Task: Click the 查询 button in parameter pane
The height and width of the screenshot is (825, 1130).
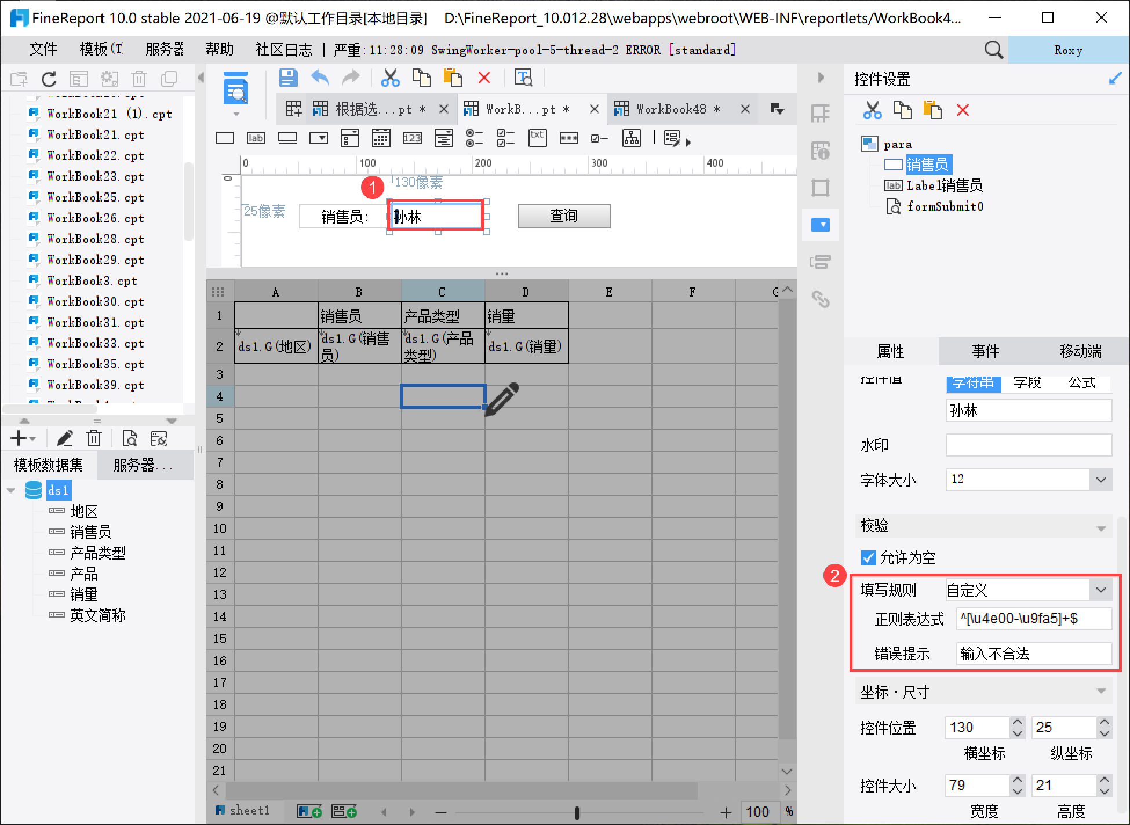Action: click(x=563, y=216)
